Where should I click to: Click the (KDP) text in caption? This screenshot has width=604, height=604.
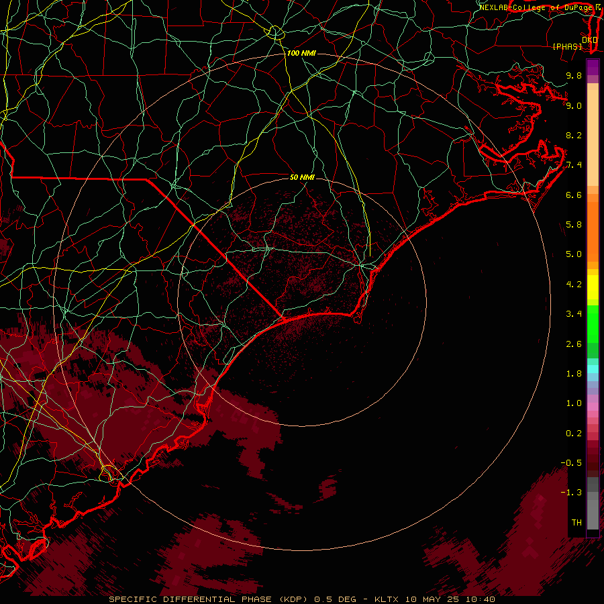tap(293, 599)
